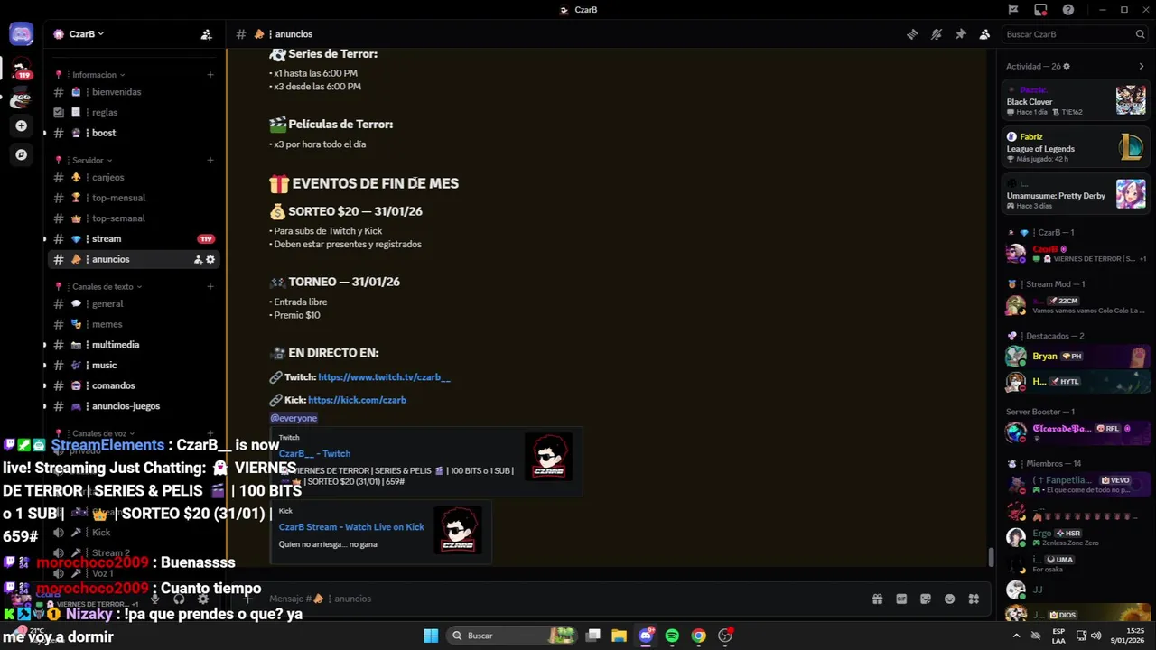Viewport: 1156px width, 650px height.
Task: Open anuncios channel settings gear
Action: (210, 259)
